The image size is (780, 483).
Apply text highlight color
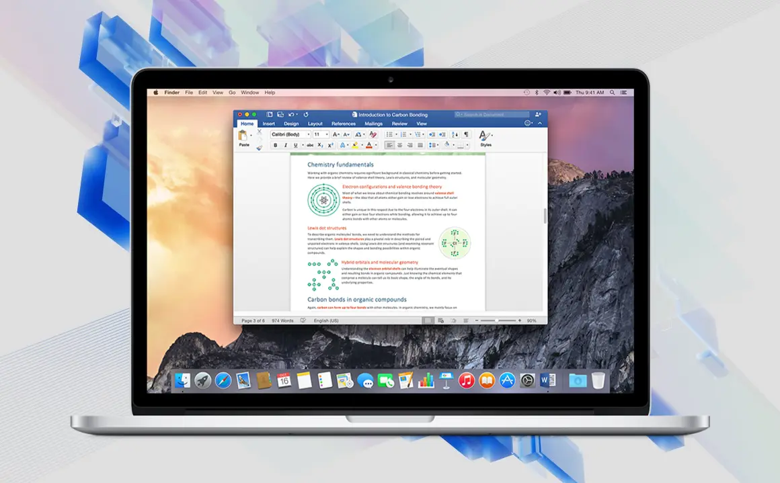click(355, 145)
